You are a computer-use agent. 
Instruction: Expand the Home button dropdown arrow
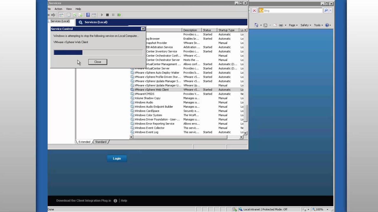(261, 25)
